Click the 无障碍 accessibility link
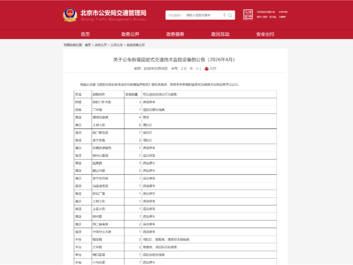Viewport: 353px width, 265px height. tap(282, 17)
